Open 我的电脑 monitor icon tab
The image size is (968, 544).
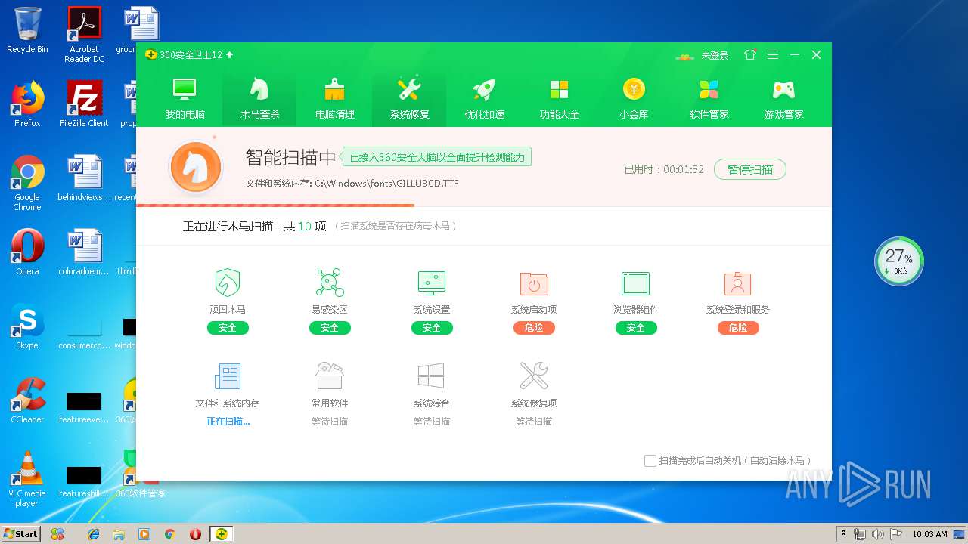(x=185, y=99)
